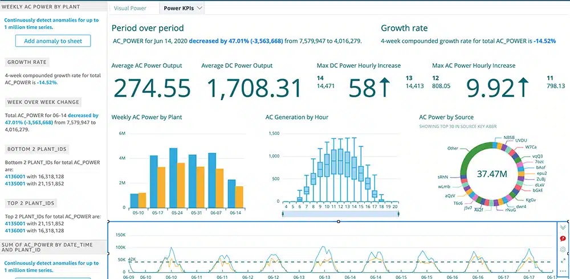Click left handle of AC Generation hour slider

tap(283, 214)
